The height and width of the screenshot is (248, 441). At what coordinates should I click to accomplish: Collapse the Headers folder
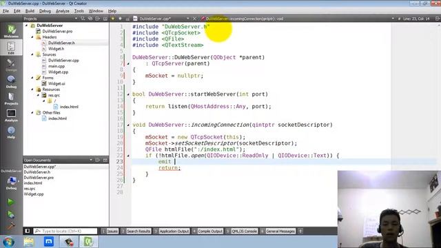(32, 37)
